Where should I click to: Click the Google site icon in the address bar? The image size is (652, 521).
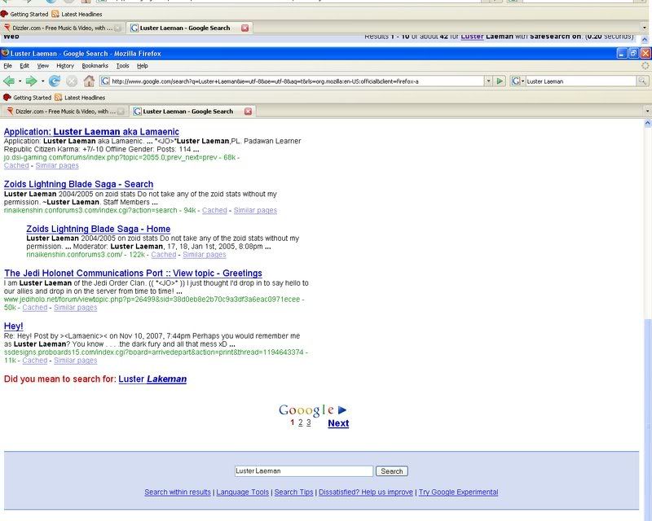pyautogui.click(x=105, y=81)
